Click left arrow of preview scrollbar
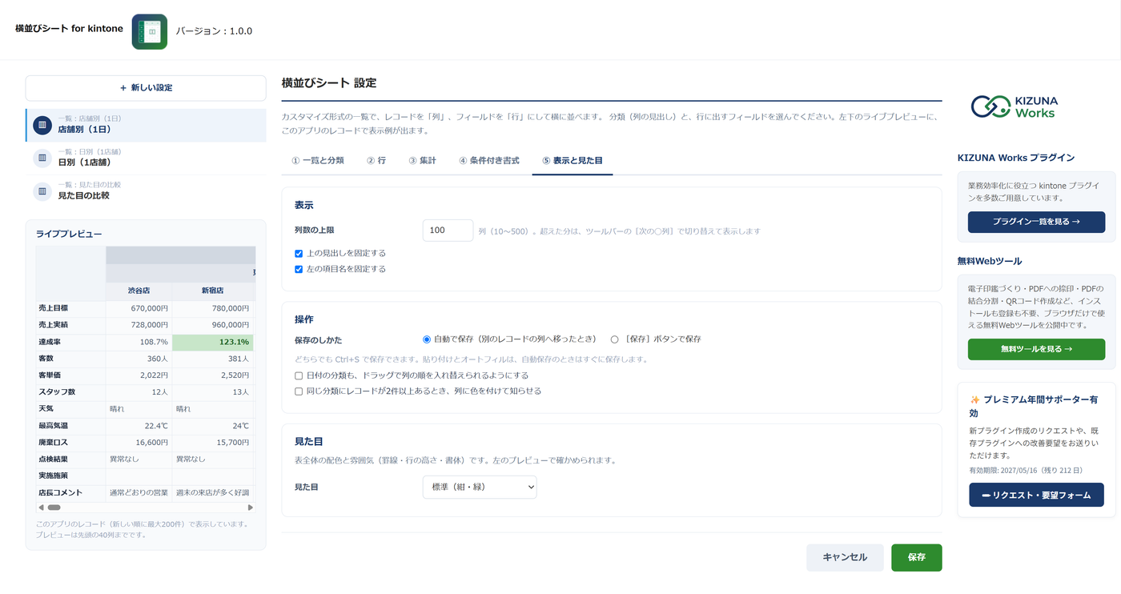 (x=41, y=508)
